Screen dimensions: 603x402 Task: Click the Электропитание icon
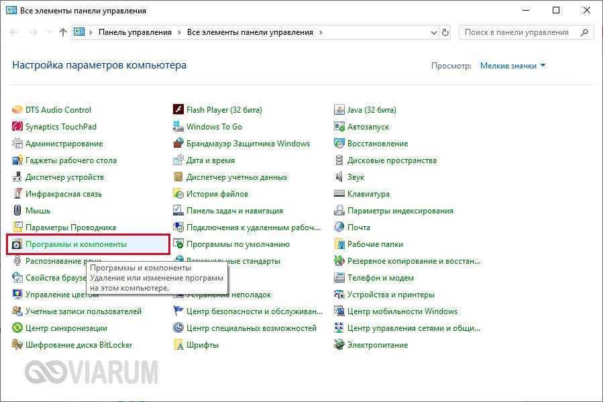click(339, 345)
